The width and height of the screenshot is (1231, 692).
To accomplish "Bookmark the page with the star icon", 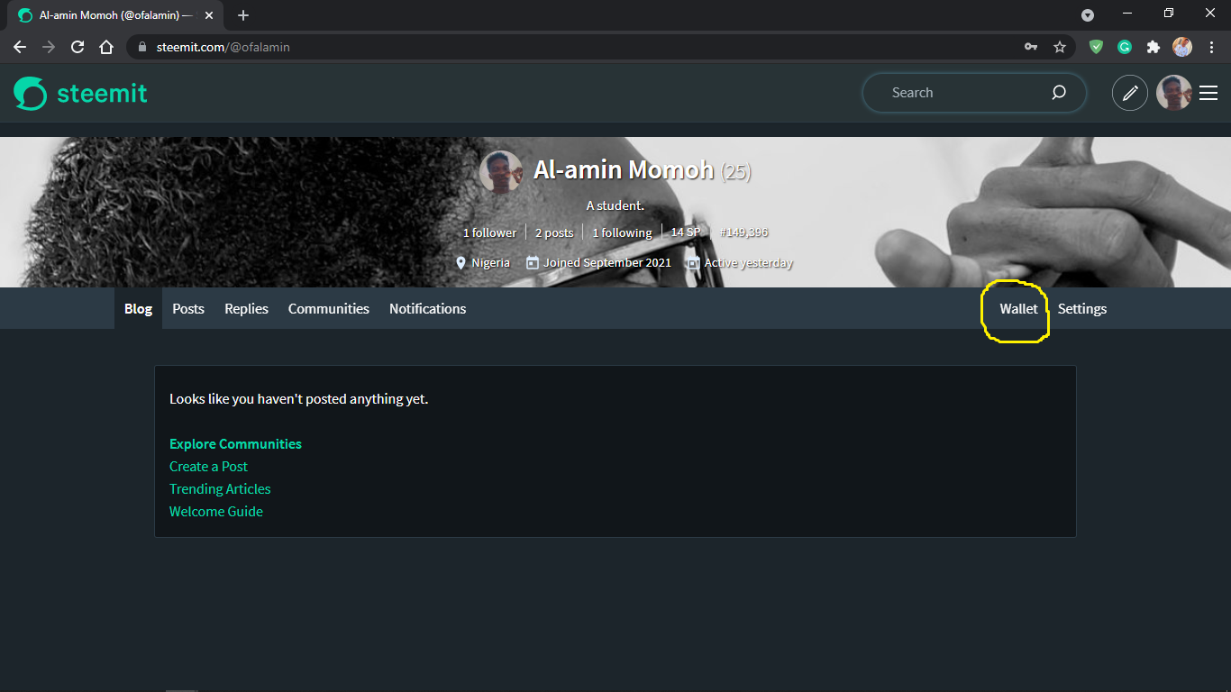I will click(x=1060, y=47).
